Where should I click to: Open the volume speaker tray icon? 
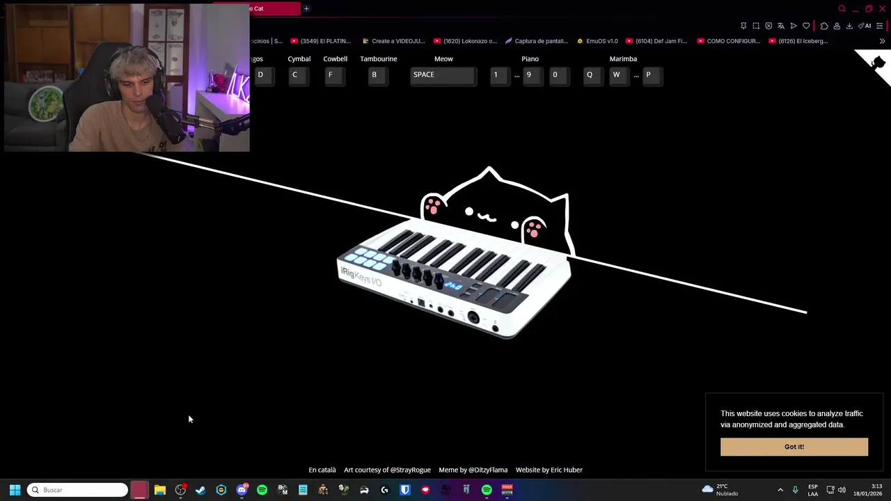pyautogui.click(x=842, y=490)
